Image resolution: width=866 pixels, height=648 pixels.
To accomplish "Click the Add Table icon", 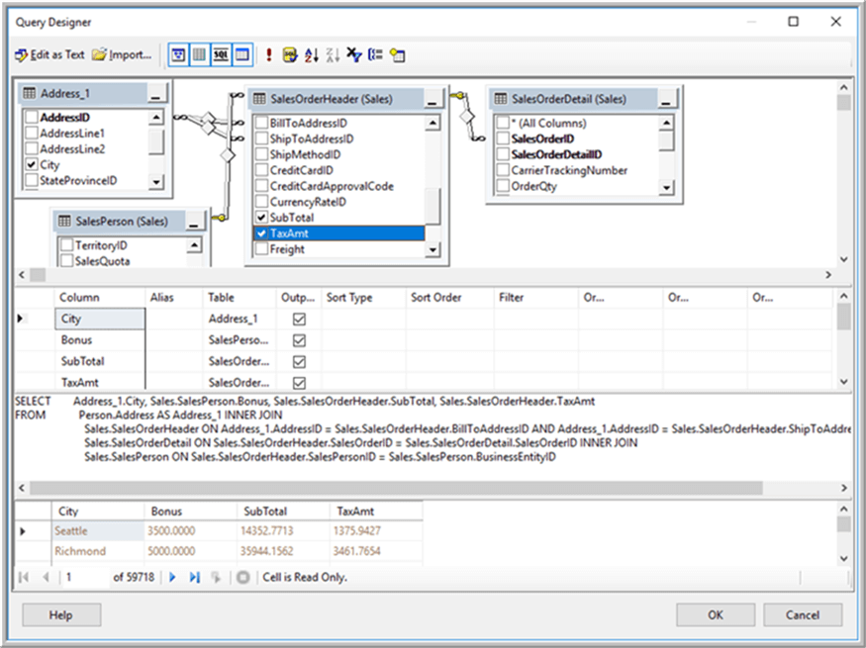I will 397,54.
